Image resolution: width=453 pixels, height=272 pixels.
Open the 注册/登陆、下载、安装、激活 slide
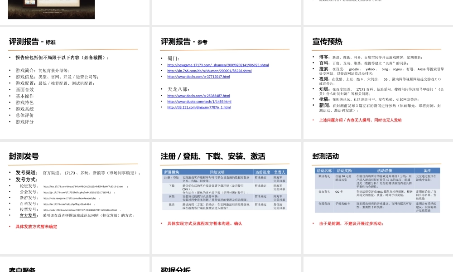(226, 198)
